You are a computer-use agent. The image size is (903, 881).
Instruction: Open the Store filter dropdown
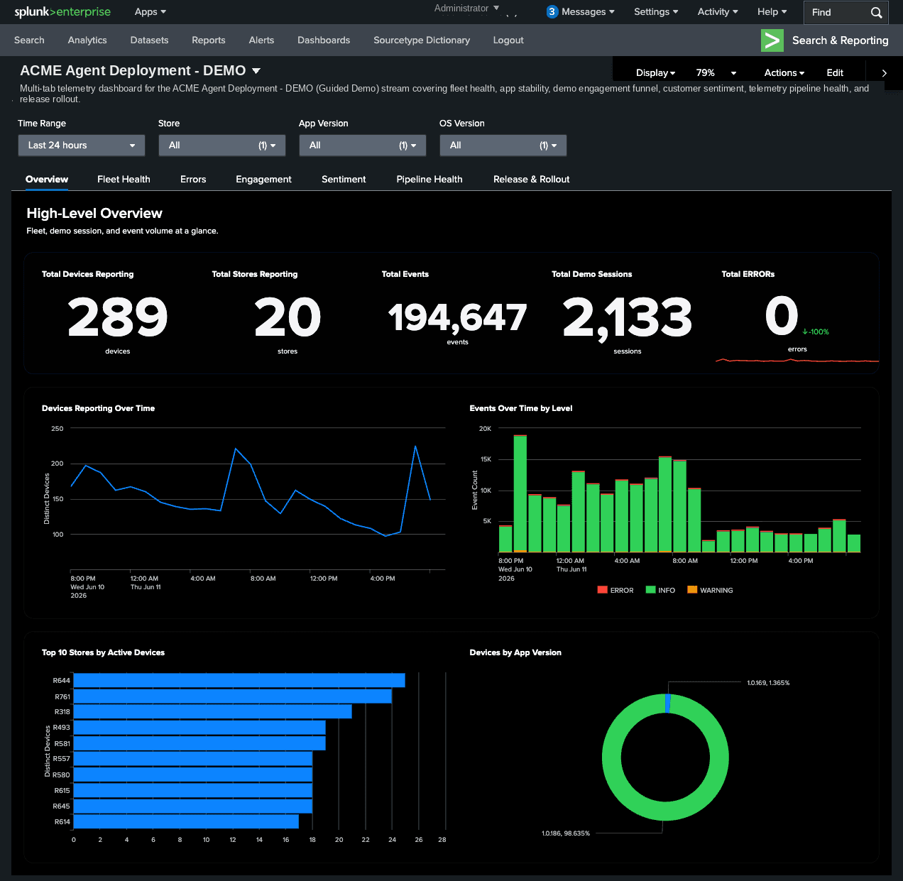click(x=221, y=146)
